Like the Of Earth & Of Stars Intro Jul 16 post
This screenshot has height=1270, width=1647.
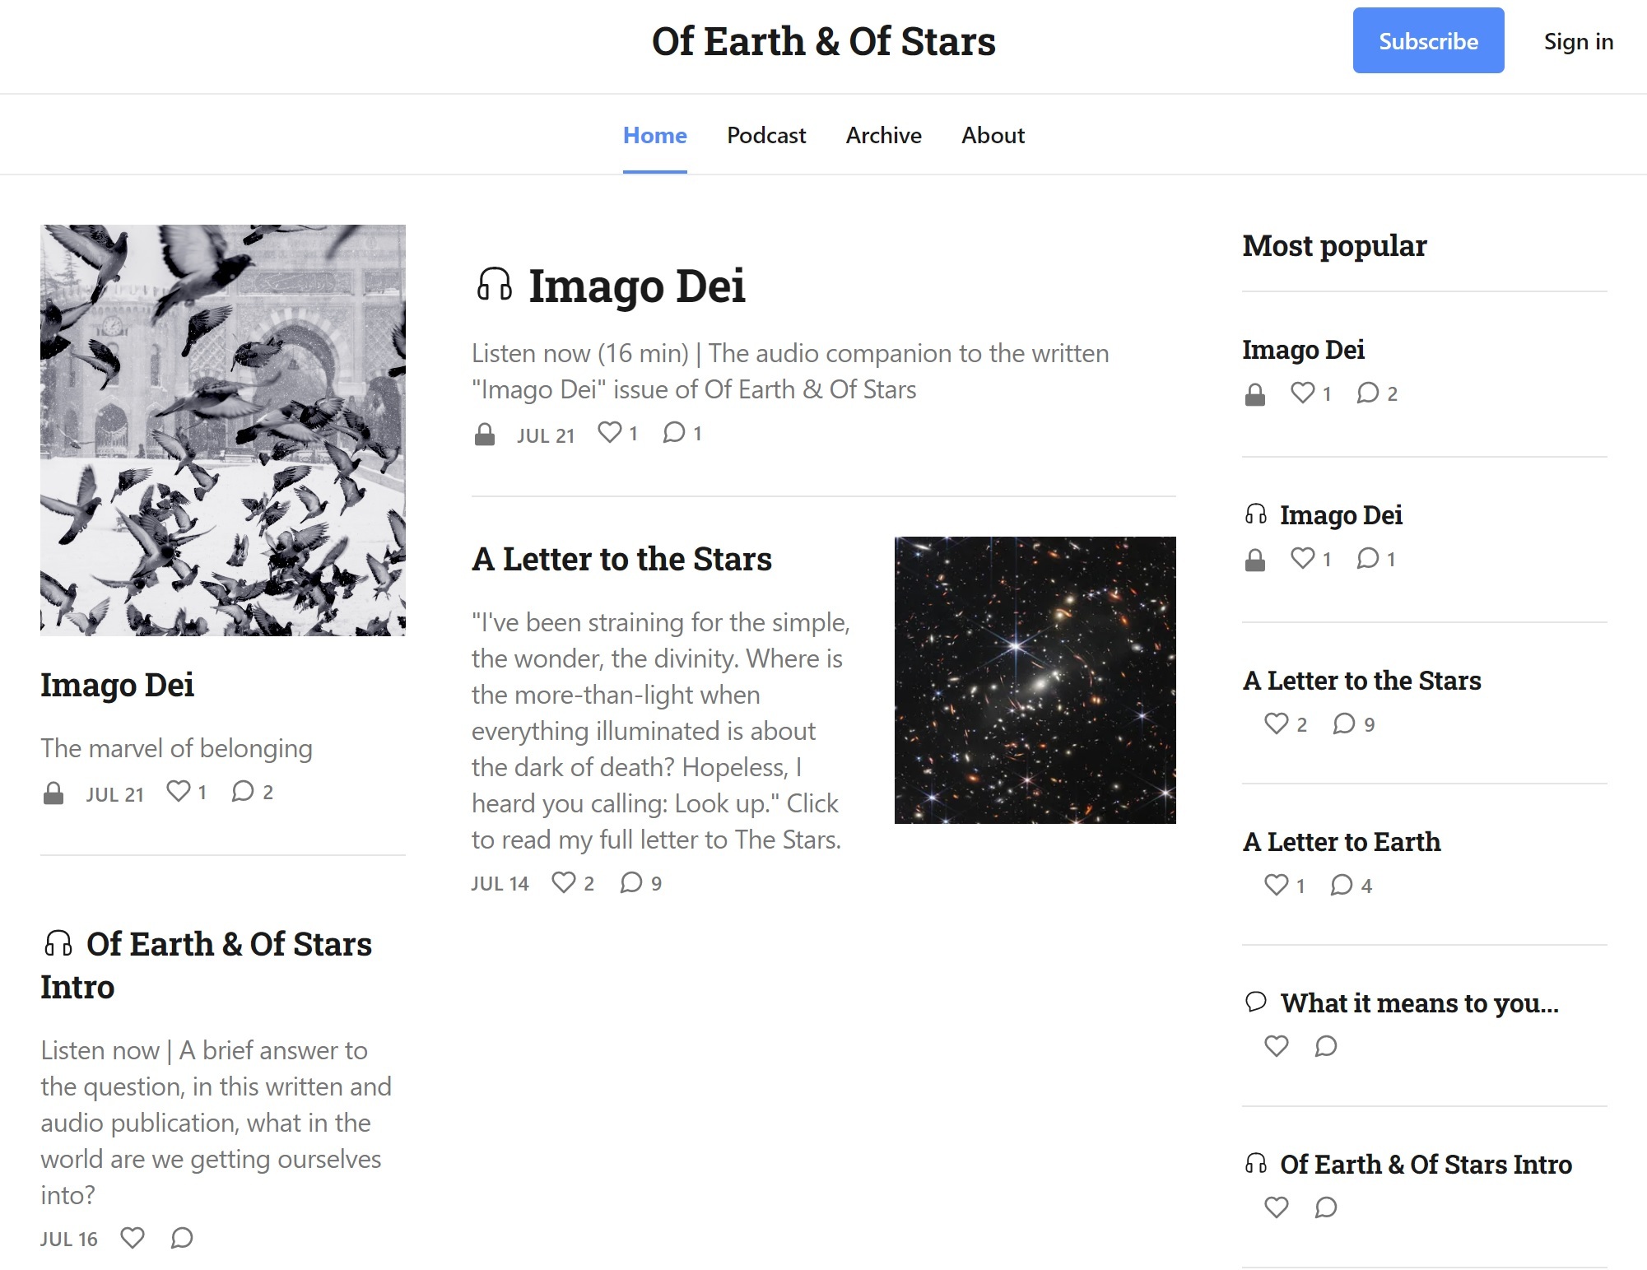click(x=133, y=1238)
